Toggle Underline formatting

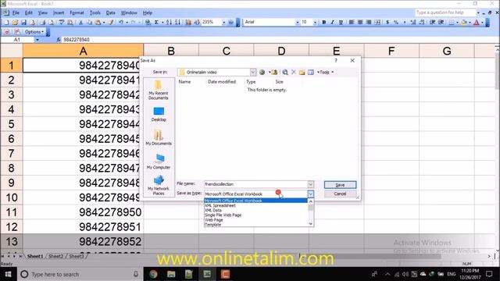click(x=341, y=23)
